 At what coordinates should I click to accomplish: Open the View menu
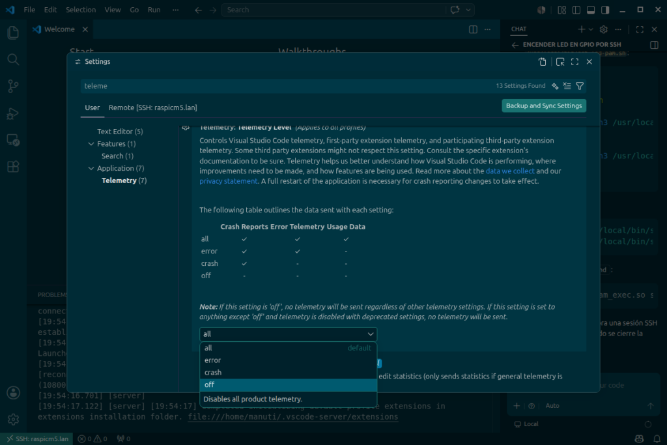[x=113, y=10]
